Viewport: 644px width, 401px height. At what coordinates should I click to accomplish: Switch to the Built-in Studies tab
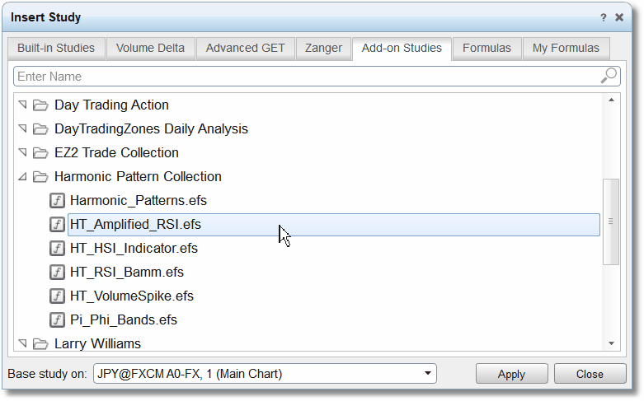[x=56, y=48]
